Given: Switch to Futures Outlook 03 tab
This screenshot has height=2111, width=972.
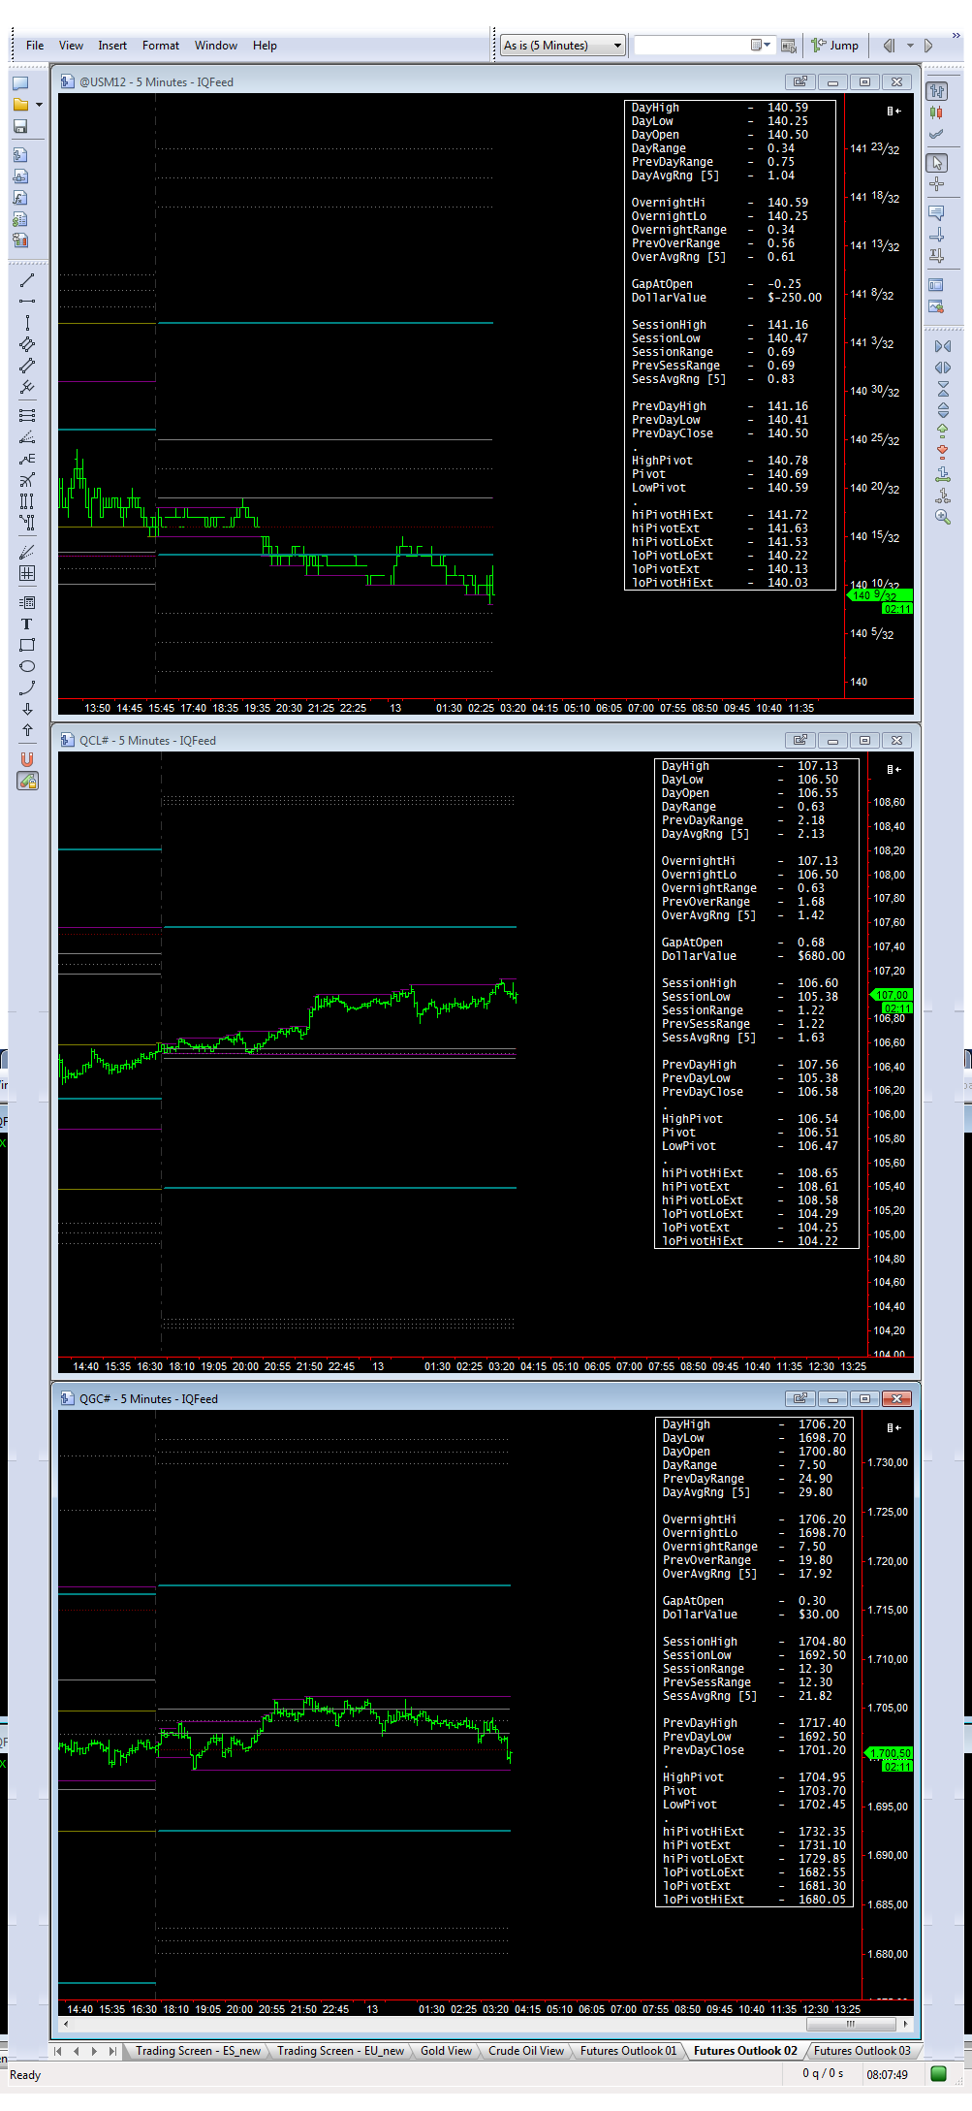Looking at the screenshot, I should [x=862, y=2051].
